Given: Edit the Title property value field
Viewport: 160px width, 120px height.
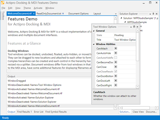Looking at the screenshot, I should [x=125, y=40].
